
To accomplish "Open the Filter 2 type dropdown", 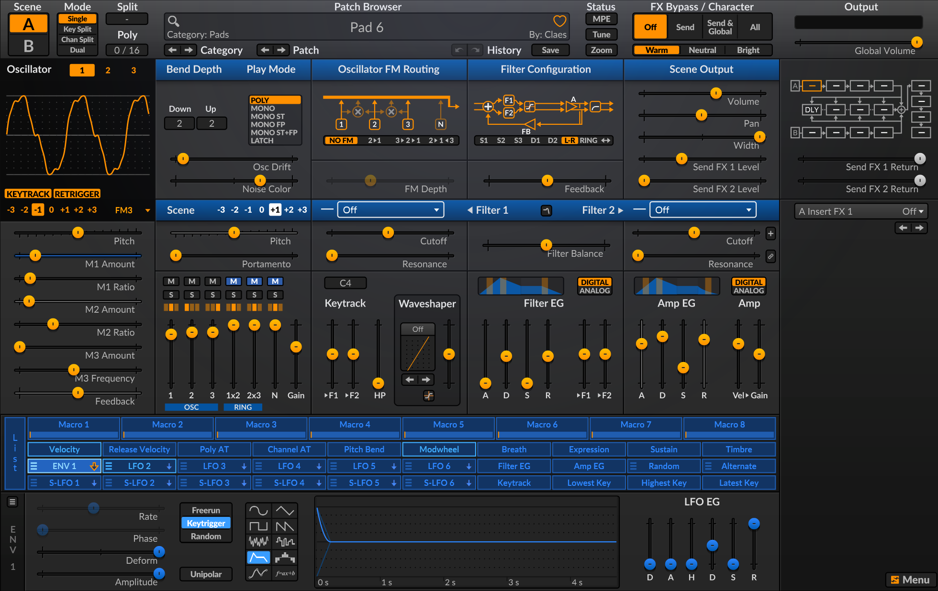I will click(703, 210).
